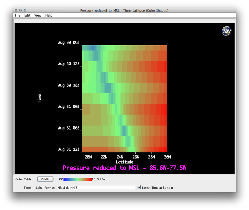
Task: Click the 30N latitude tick label
Action: point(167,157)
